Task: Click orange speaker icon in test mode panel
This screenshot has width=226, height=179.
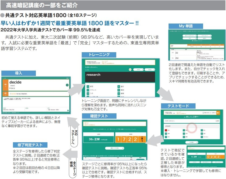Action: coord(218,113)
